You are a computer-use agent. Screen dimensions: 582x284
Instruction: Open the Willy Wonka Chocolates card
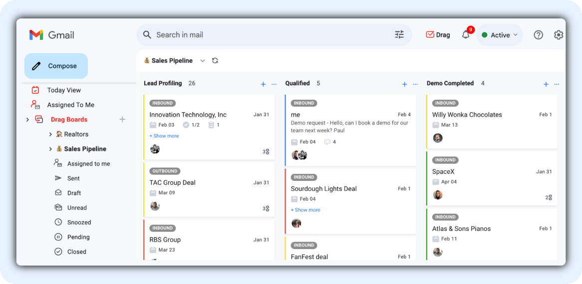tap(467, 115)
